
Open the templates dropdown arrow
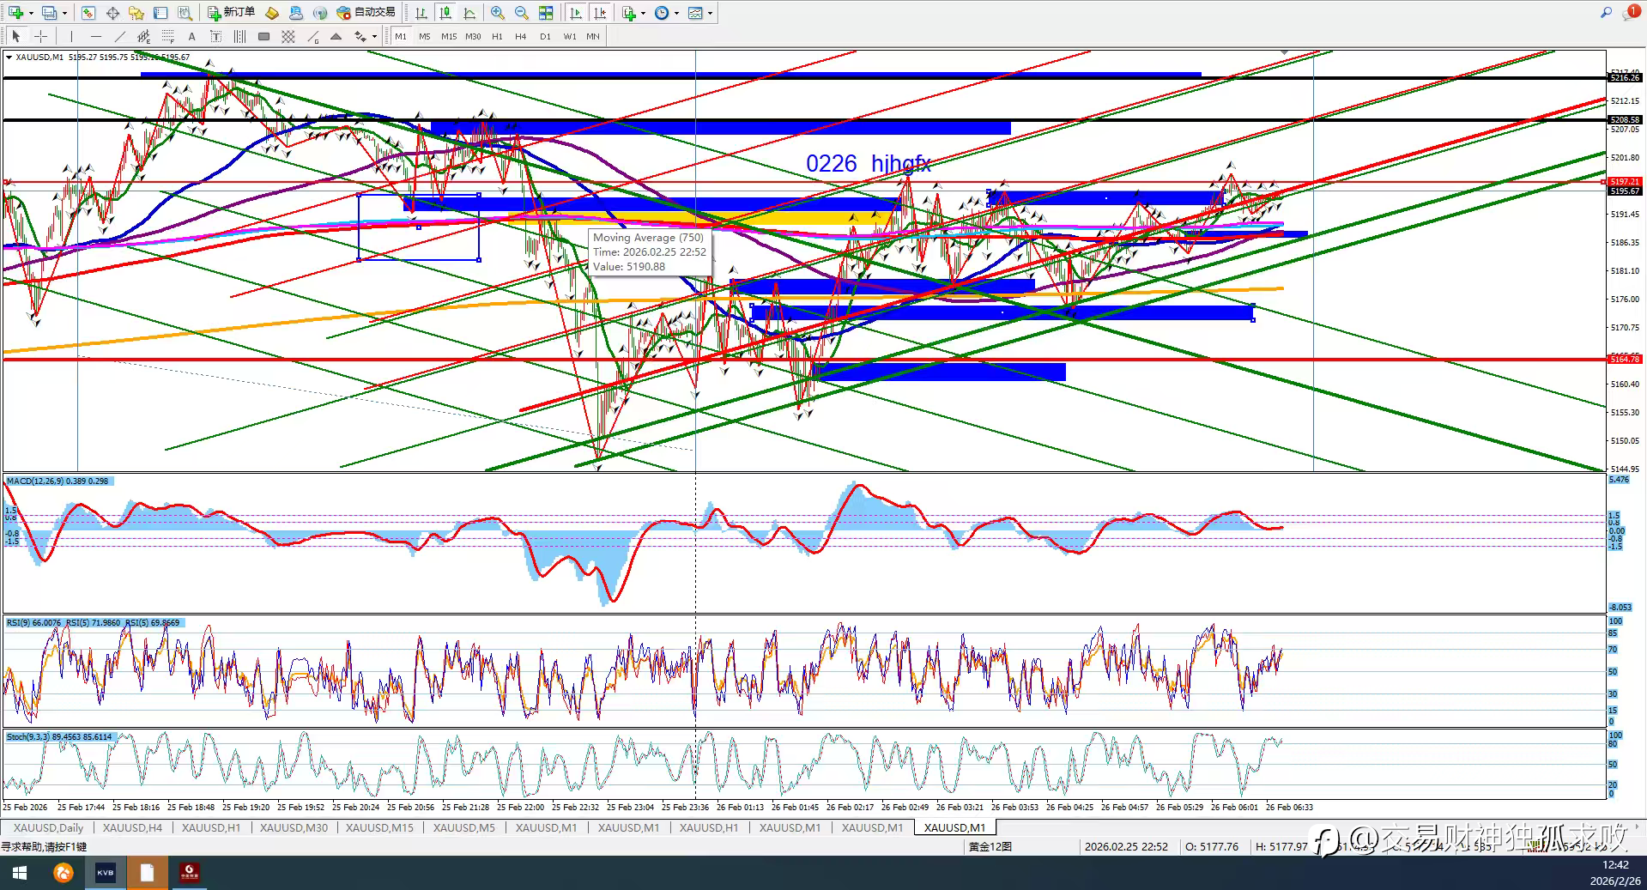click(x=710, y=13)
